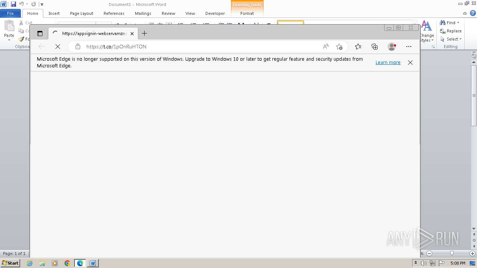477x268 pixels.
Task: Zoom out with Word's minus button
Action: (429, 253)
